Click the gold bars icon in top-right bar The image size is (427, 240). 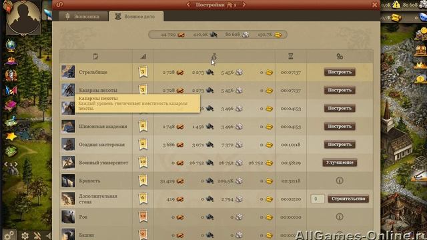[396, 18]
